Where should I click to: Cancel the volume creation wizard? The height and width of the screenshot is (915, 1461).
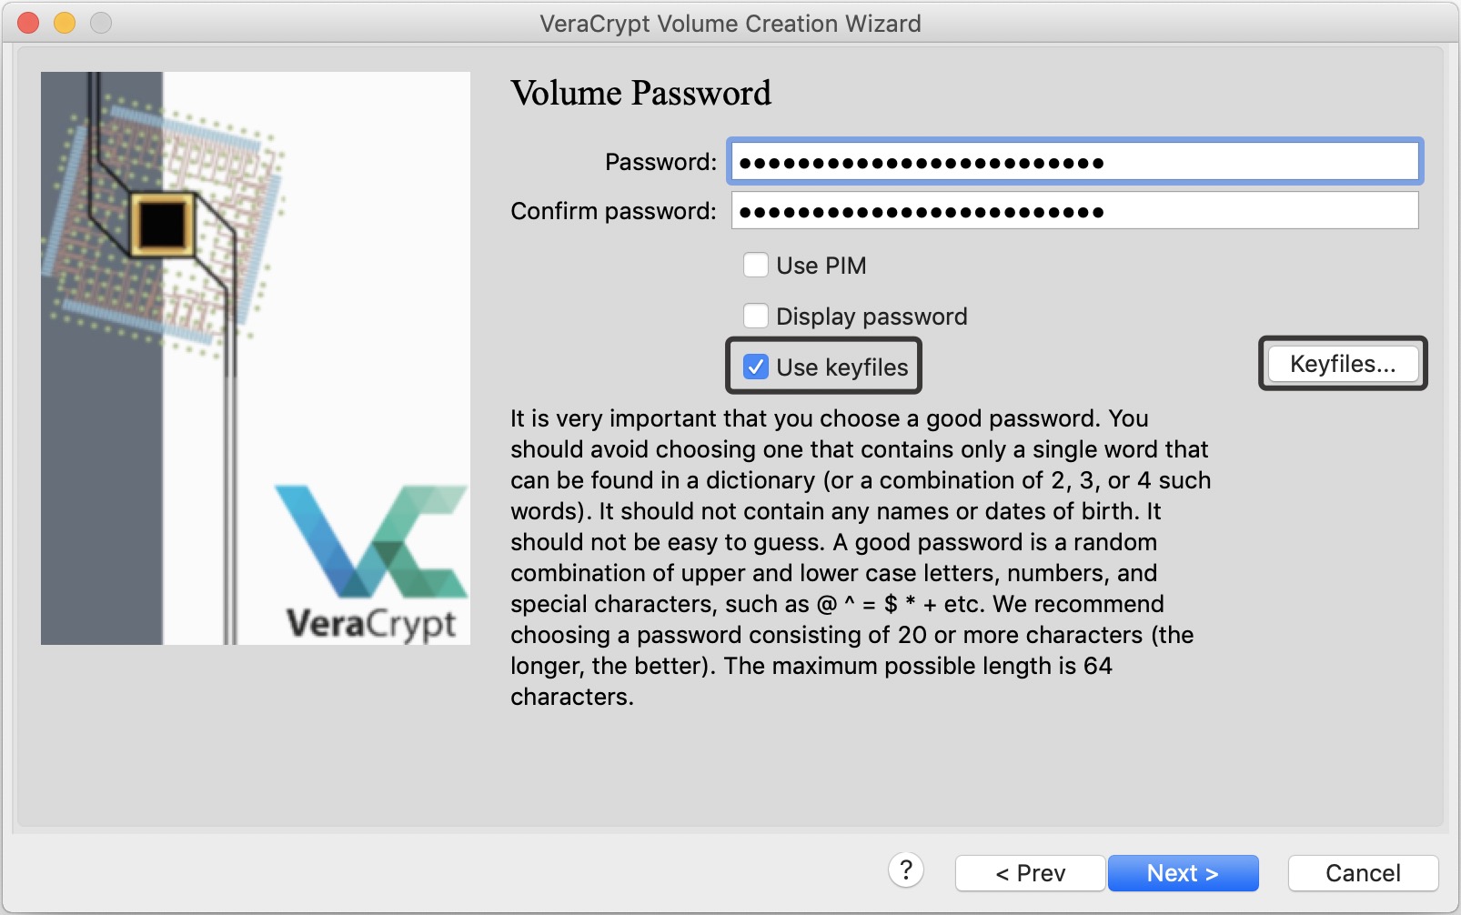point(1362,873)
